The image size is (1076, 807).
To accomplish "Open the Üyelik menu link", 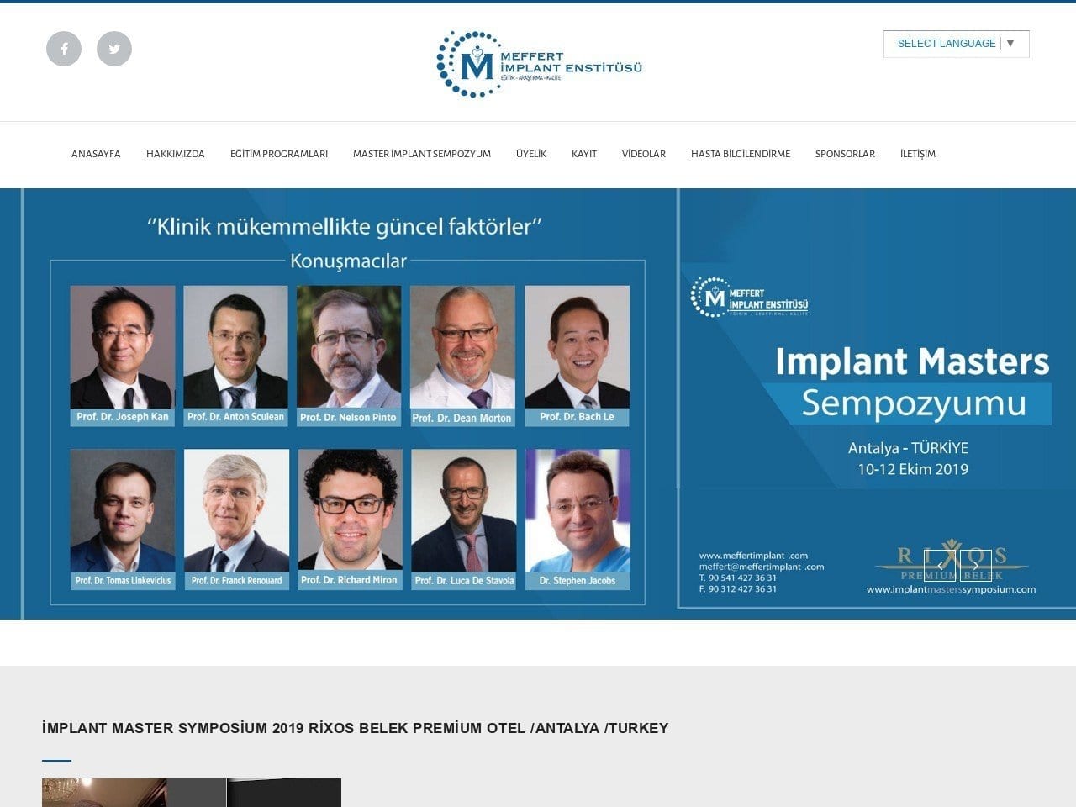I will coord(531,154).
